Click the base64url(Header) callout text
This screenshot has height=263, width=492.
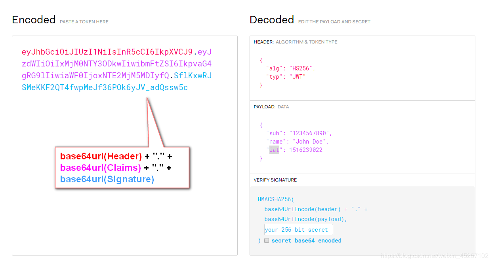(x=101, y=156)
